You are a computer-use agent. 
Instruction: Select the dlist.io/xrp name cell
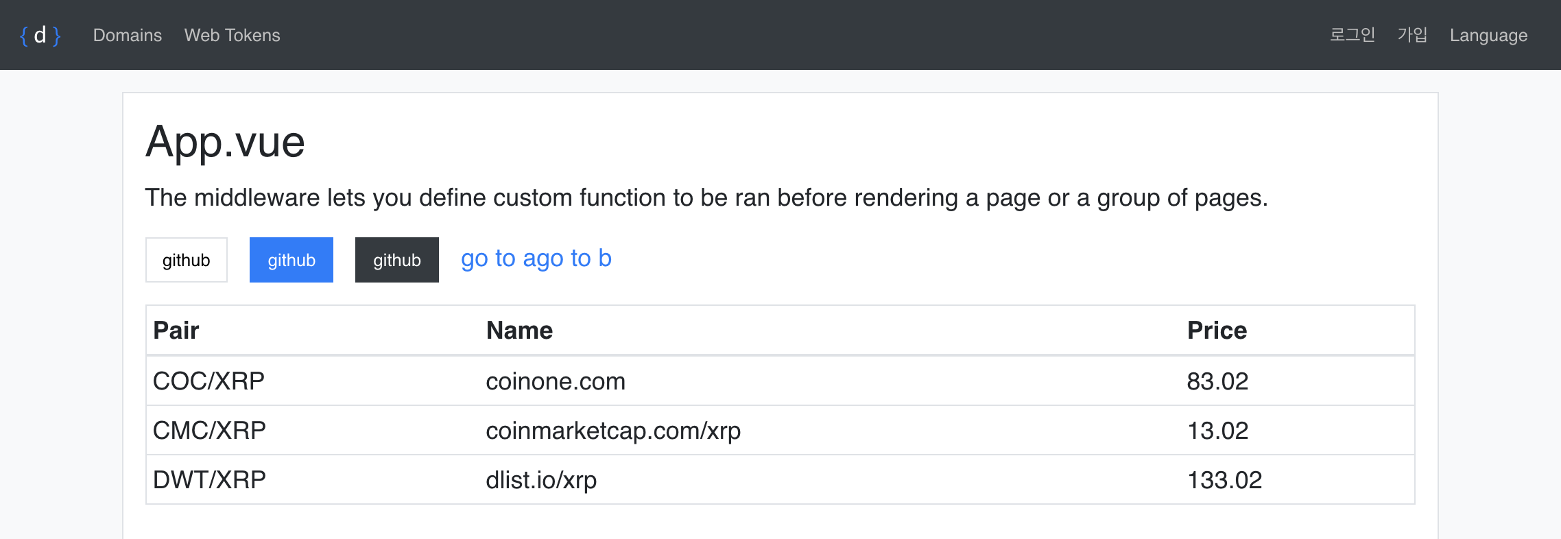pyautogui.click(x=541, y=480)
